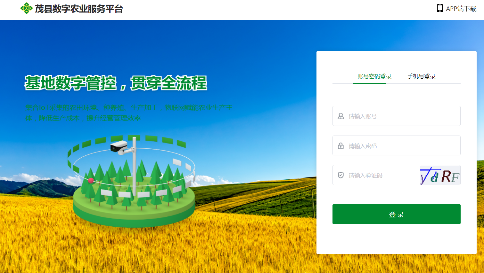The height and width of the screenshot is (273, 484).
Task: Click the white pole in forest illustration
Action: (135, 166)
